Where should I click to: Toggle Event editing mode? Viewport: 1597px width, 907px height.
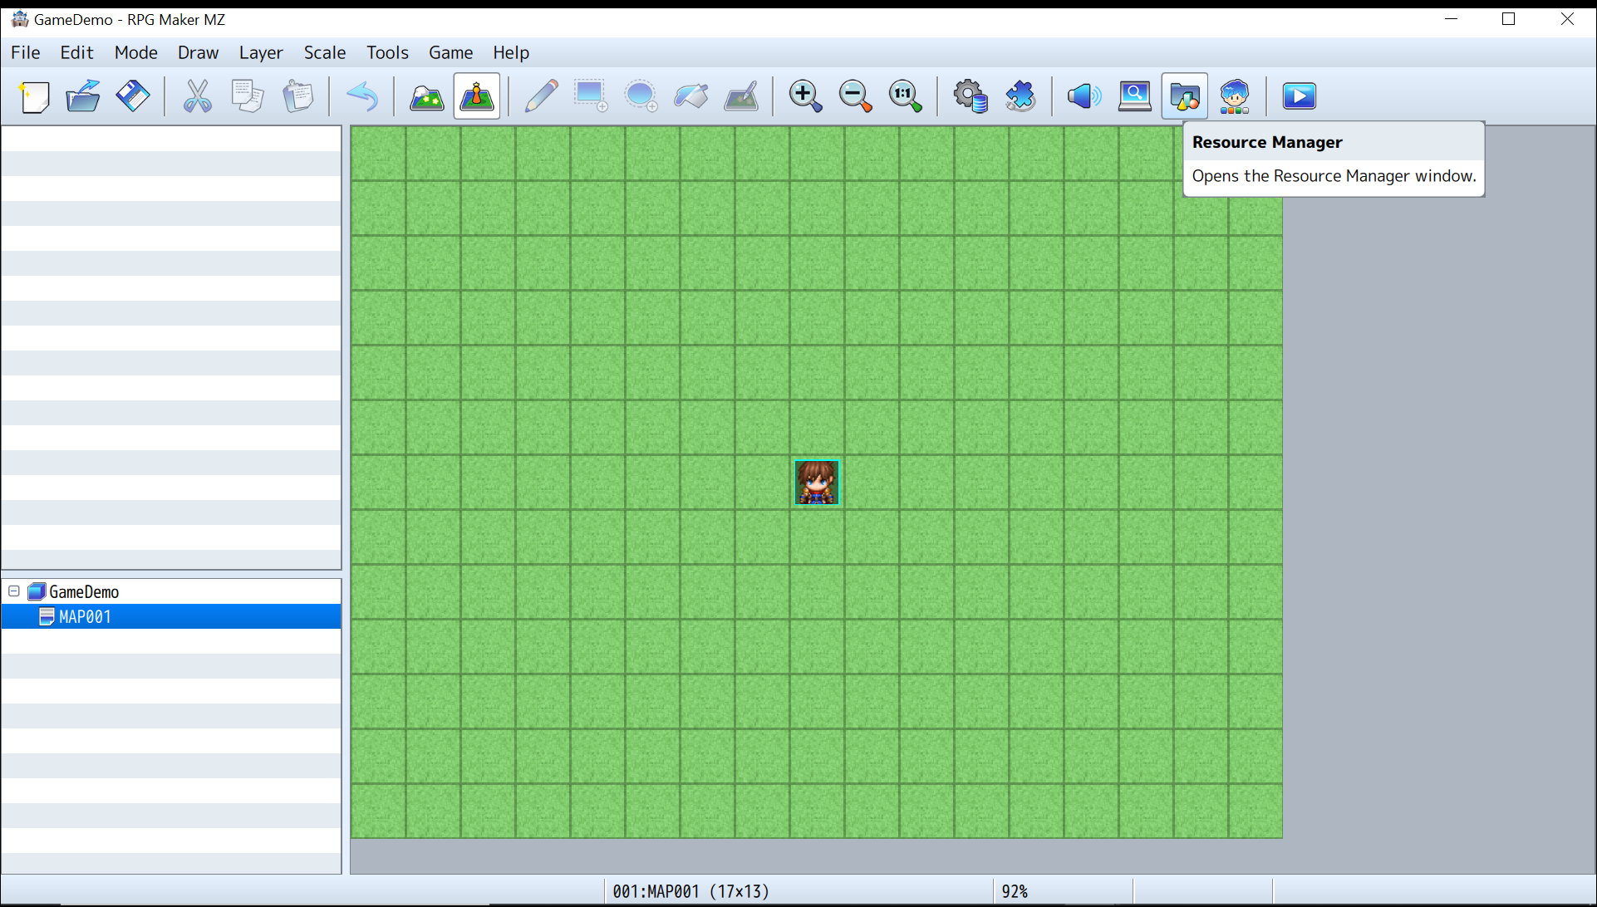tap(476, 96)
